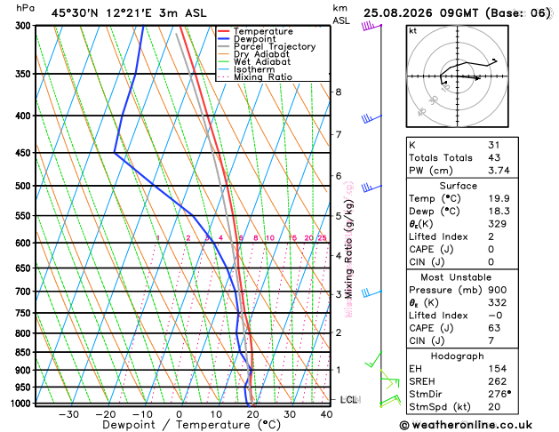Click the 8 km altitude axis label
This screenshot has width=559, height=432.
[339, 92]
